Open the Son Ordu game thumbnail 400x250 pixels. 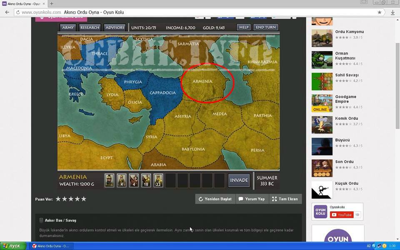point(322,168)
